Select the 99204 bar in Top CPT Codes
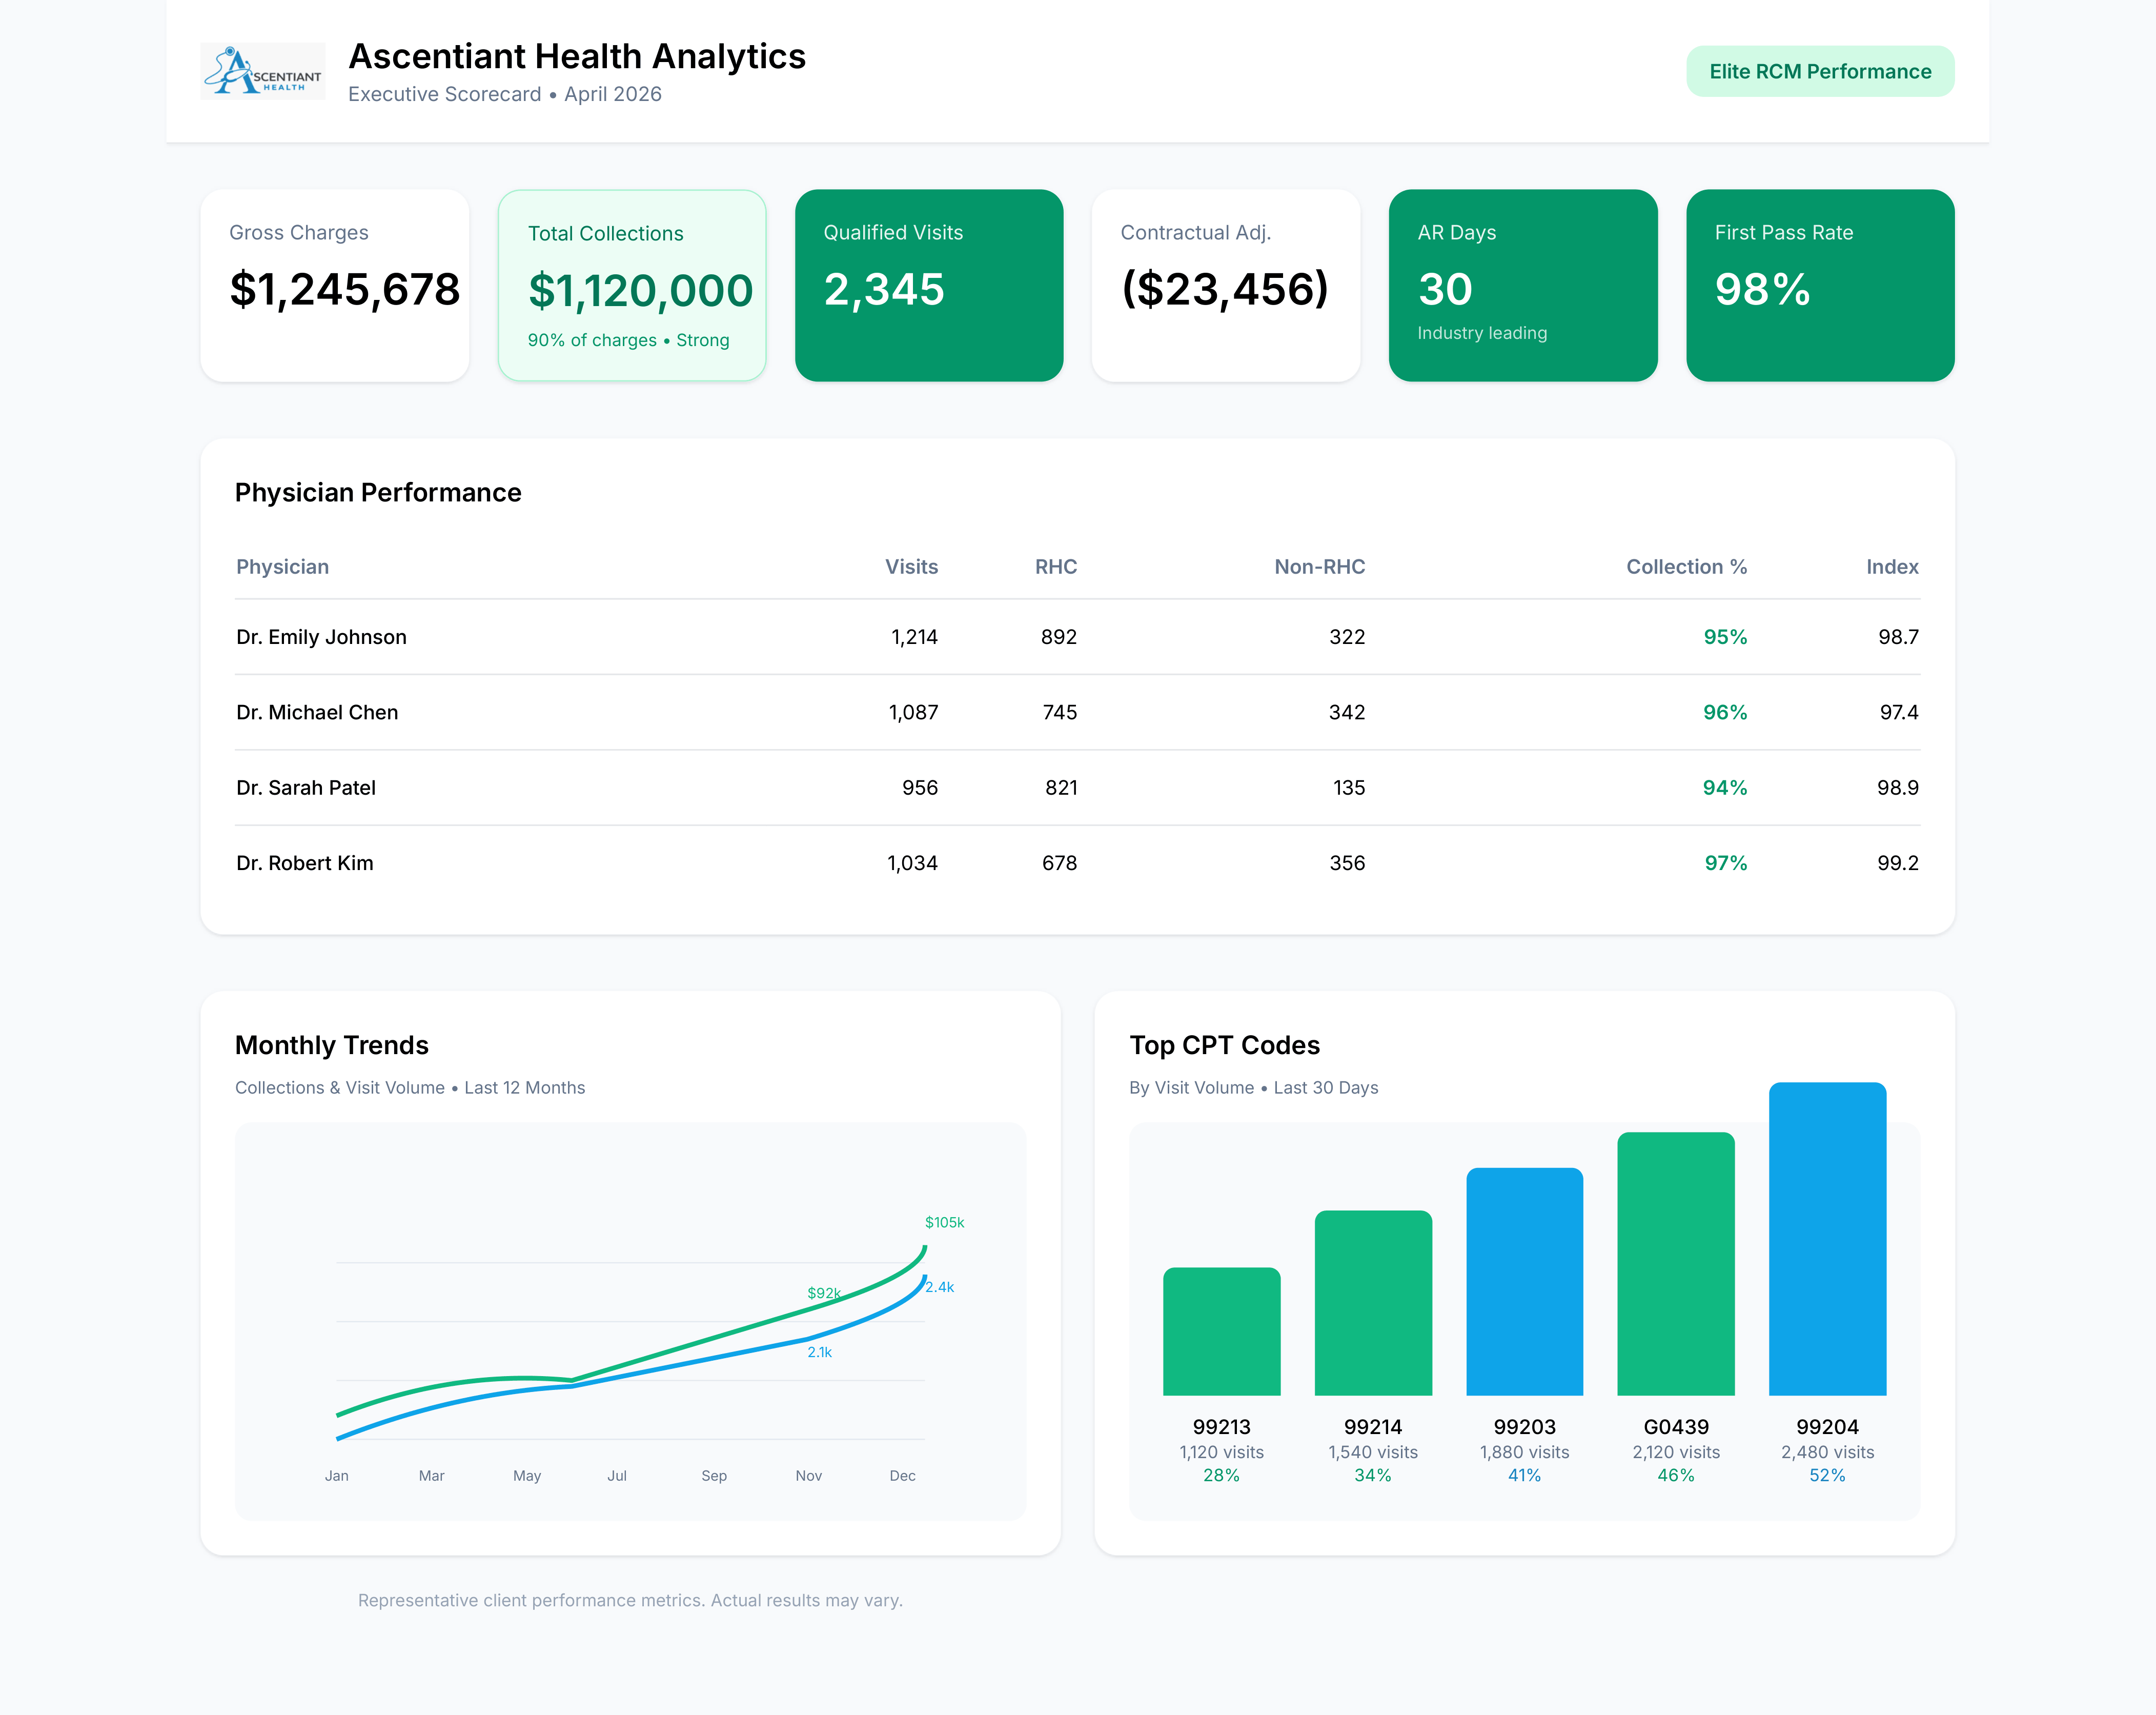This screenshot has width=2156, height=1715. coord(1827,1240)
